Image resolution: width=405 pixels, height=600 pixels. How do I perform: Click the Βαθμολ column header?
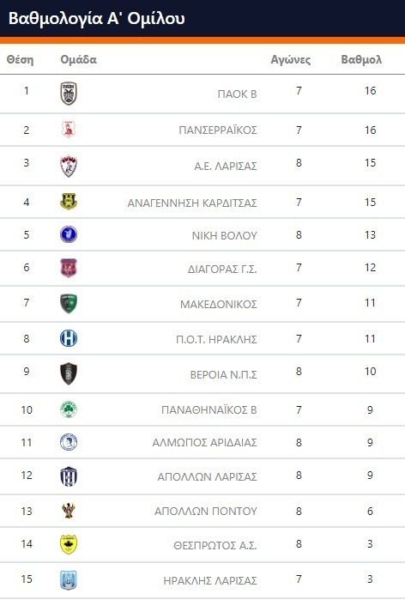[361, 60]
